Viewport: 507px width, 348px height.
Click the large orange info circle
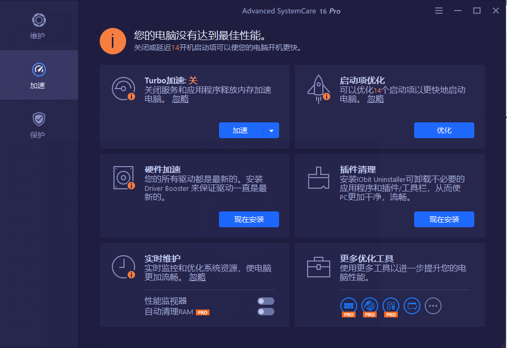click(x=112, y=41)
